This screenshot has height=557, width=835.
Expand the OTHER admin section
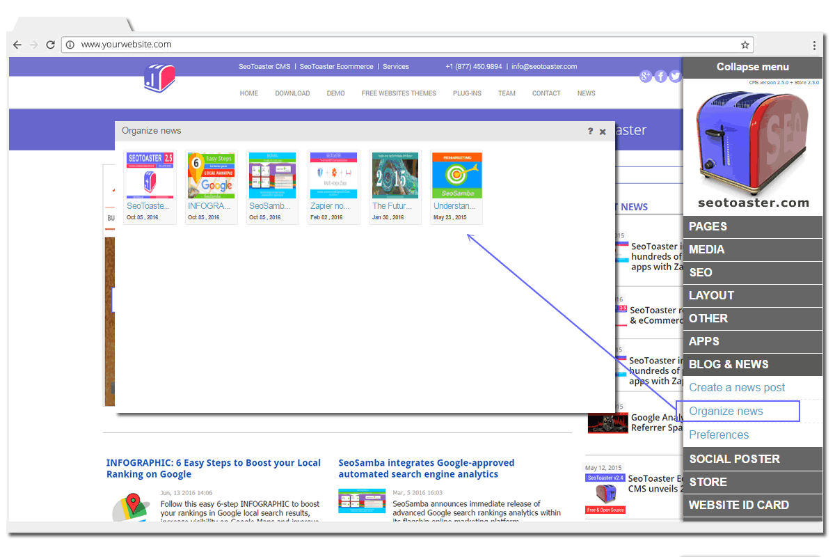coord(753,319)
